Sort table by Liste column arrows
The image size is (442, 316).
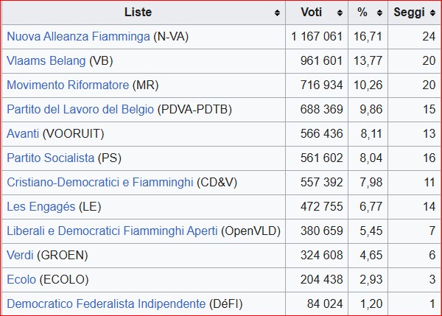click(x=277, y=13)
